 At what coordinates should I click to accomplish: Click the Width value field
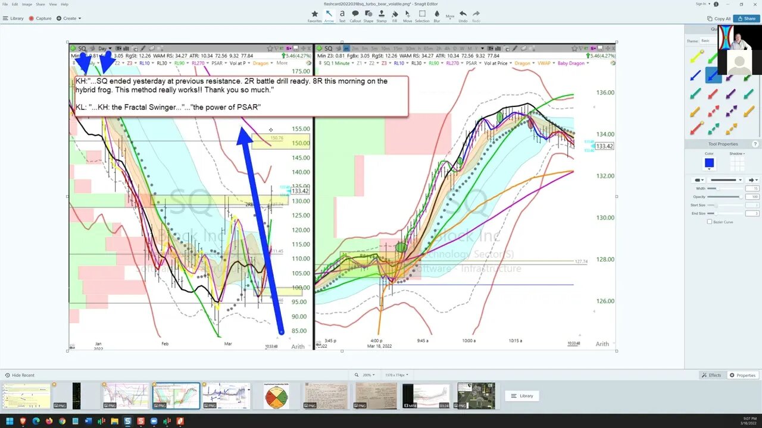[753, 188]
